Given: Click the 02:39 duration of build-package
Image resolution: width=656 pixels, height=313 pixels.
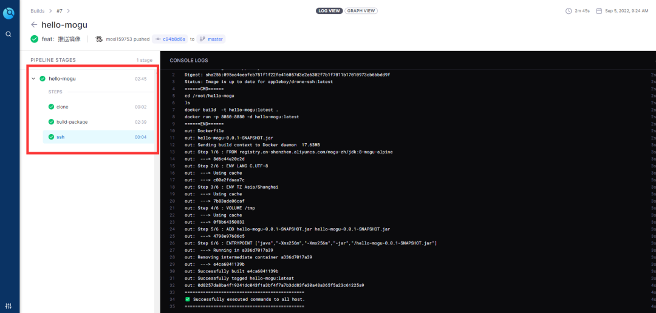Looking at the screenshot, I should pyautogui.click(x=140, y=122).
